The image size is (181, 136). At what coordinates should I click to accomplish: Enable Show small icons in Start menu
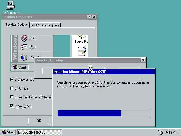(12, 97)
